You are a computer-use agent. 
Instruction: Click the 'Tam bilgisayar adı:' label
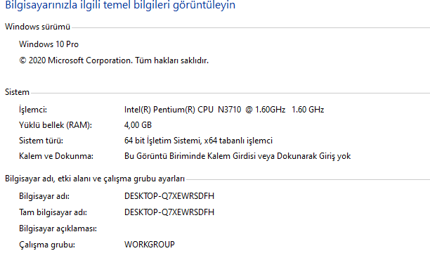click(x=53, y=212)
